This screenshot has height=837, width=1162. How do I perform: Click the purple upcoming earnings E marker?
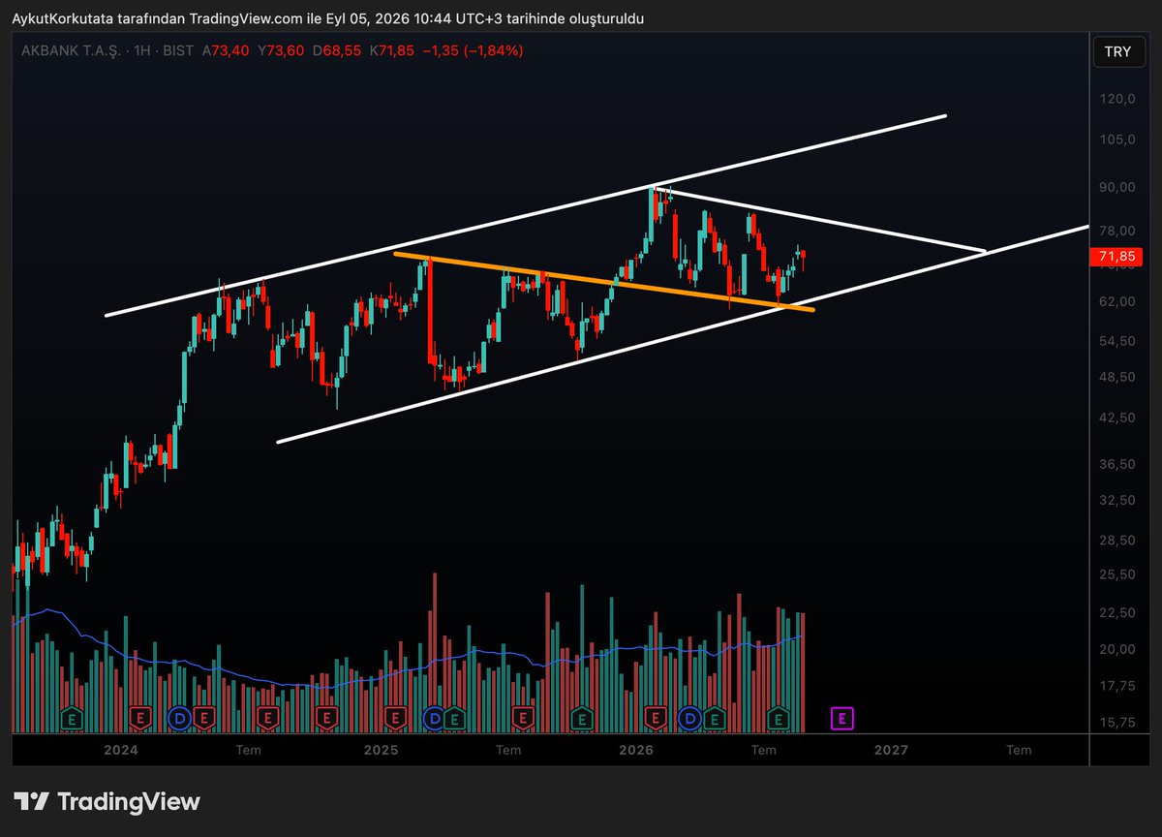point(843,718)
